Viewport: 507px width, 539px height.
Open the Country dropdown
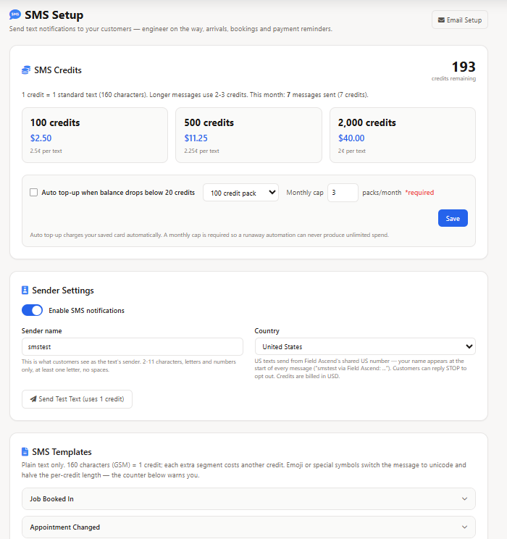point(365,346)
